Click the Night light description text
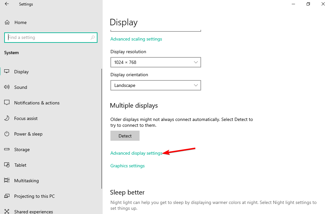 213,205
